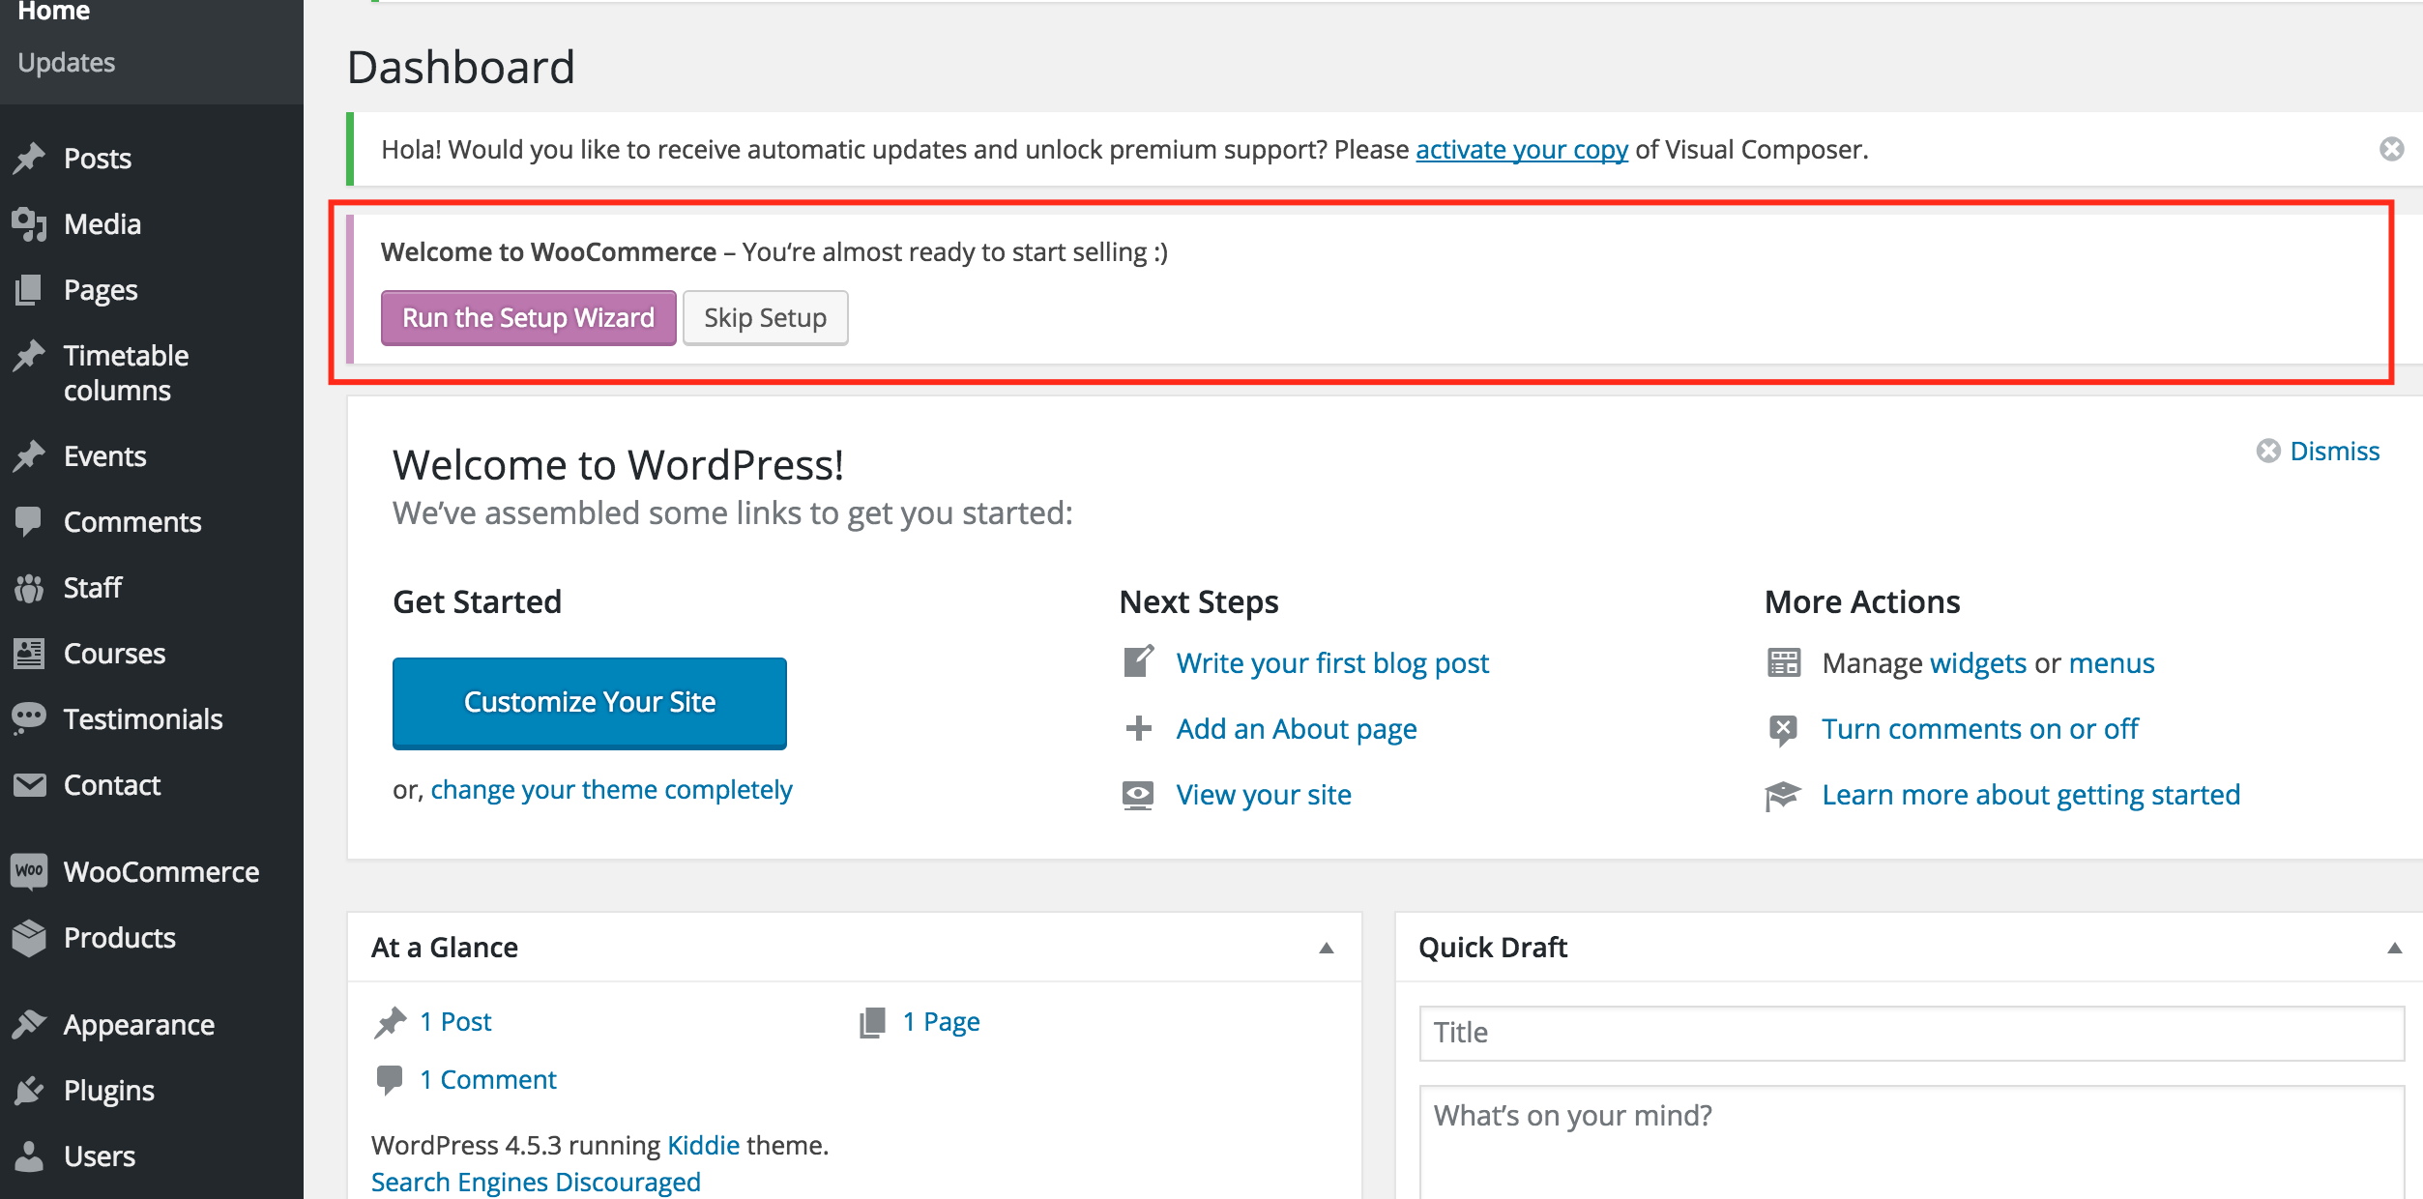Click Search Engines Discouraged link
Screen dimensions: 2423x1199
tap(536, 1183)
